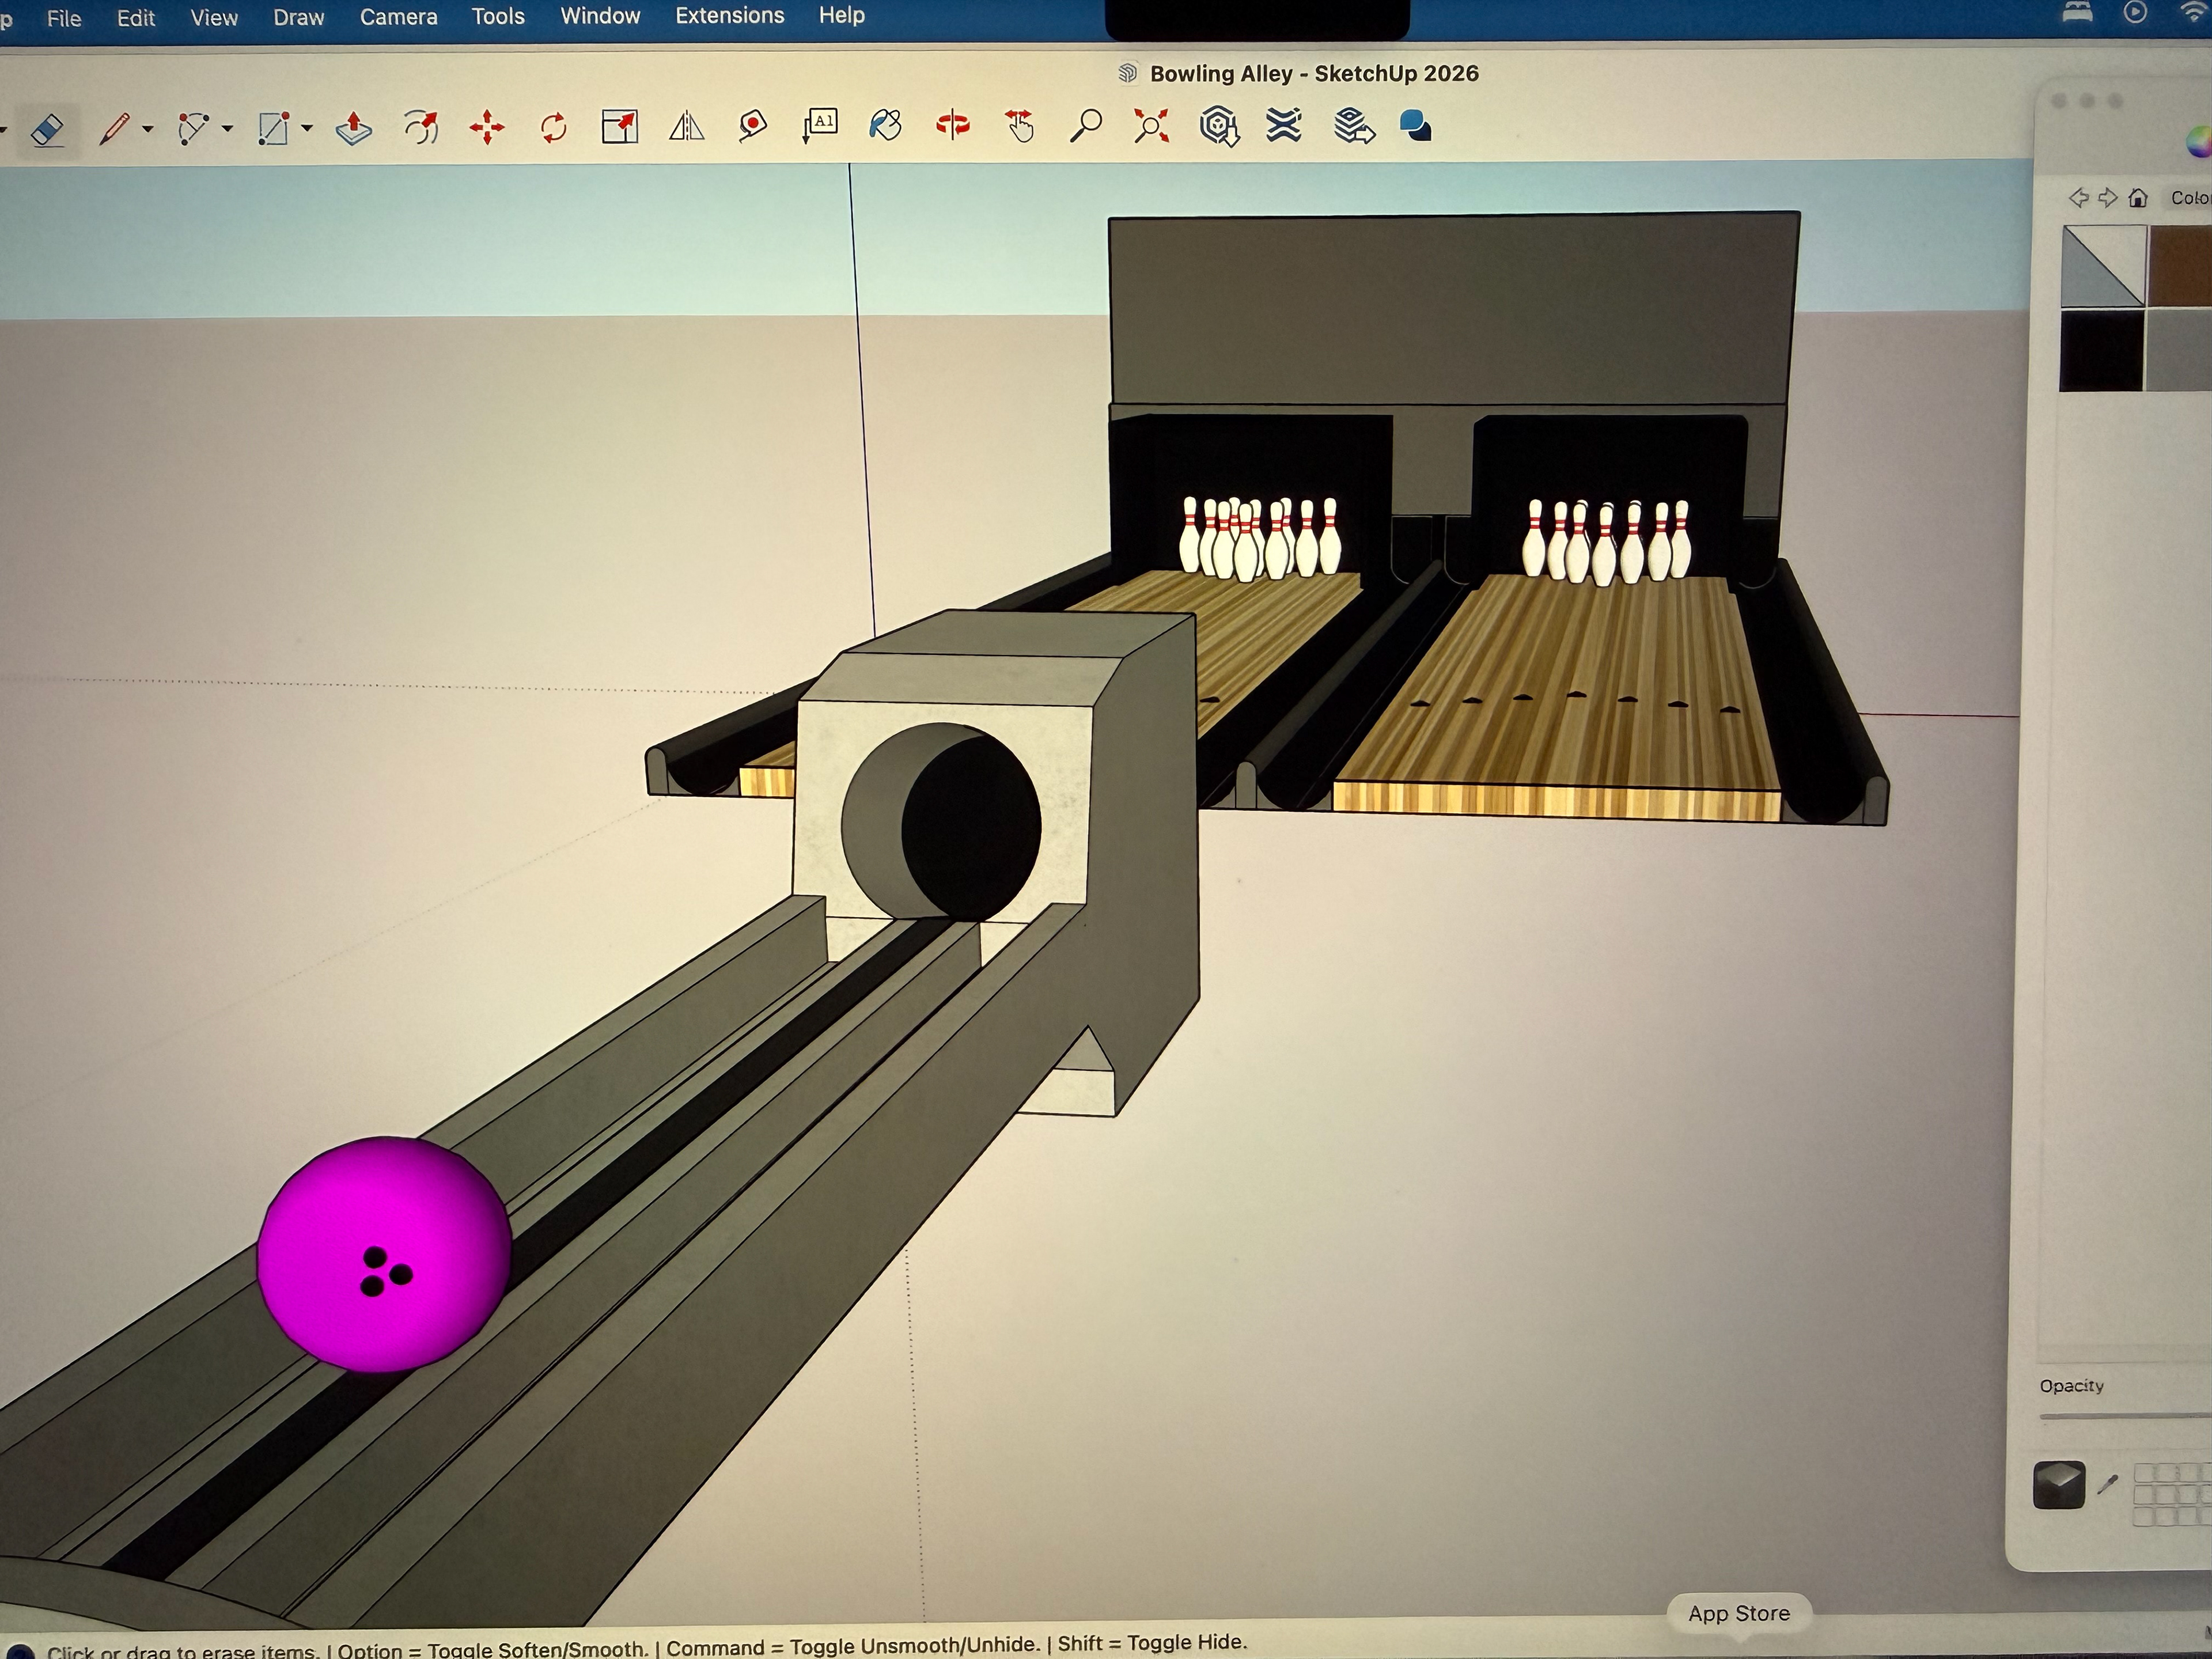Select the Scale tool
Screen dimensions: 2212x1659
(x=619, y=128)
